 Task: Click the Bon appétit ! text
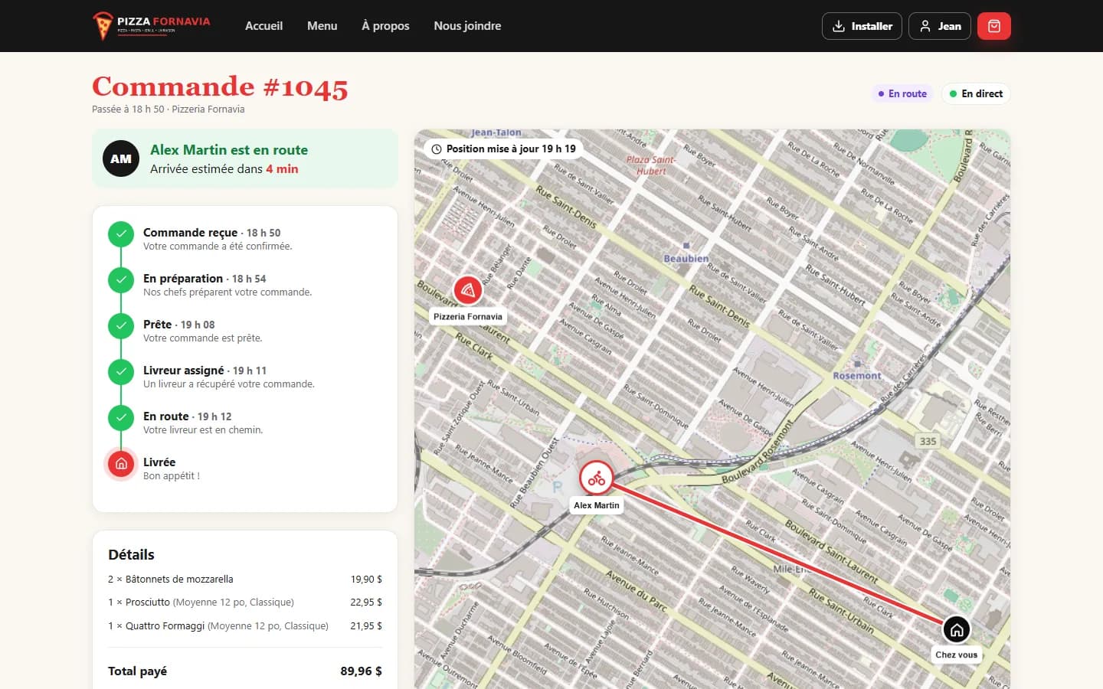tap(172, 476)
